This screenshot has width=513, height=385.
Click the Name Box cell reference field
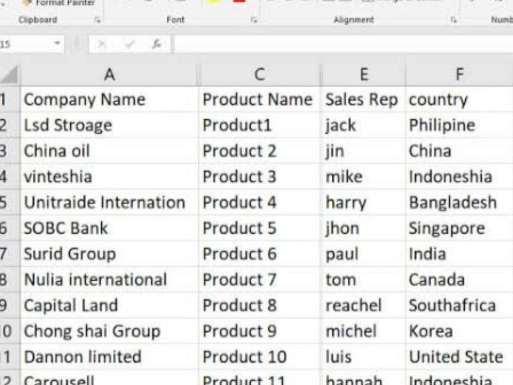pyautogui.click(x=26, y=44)
